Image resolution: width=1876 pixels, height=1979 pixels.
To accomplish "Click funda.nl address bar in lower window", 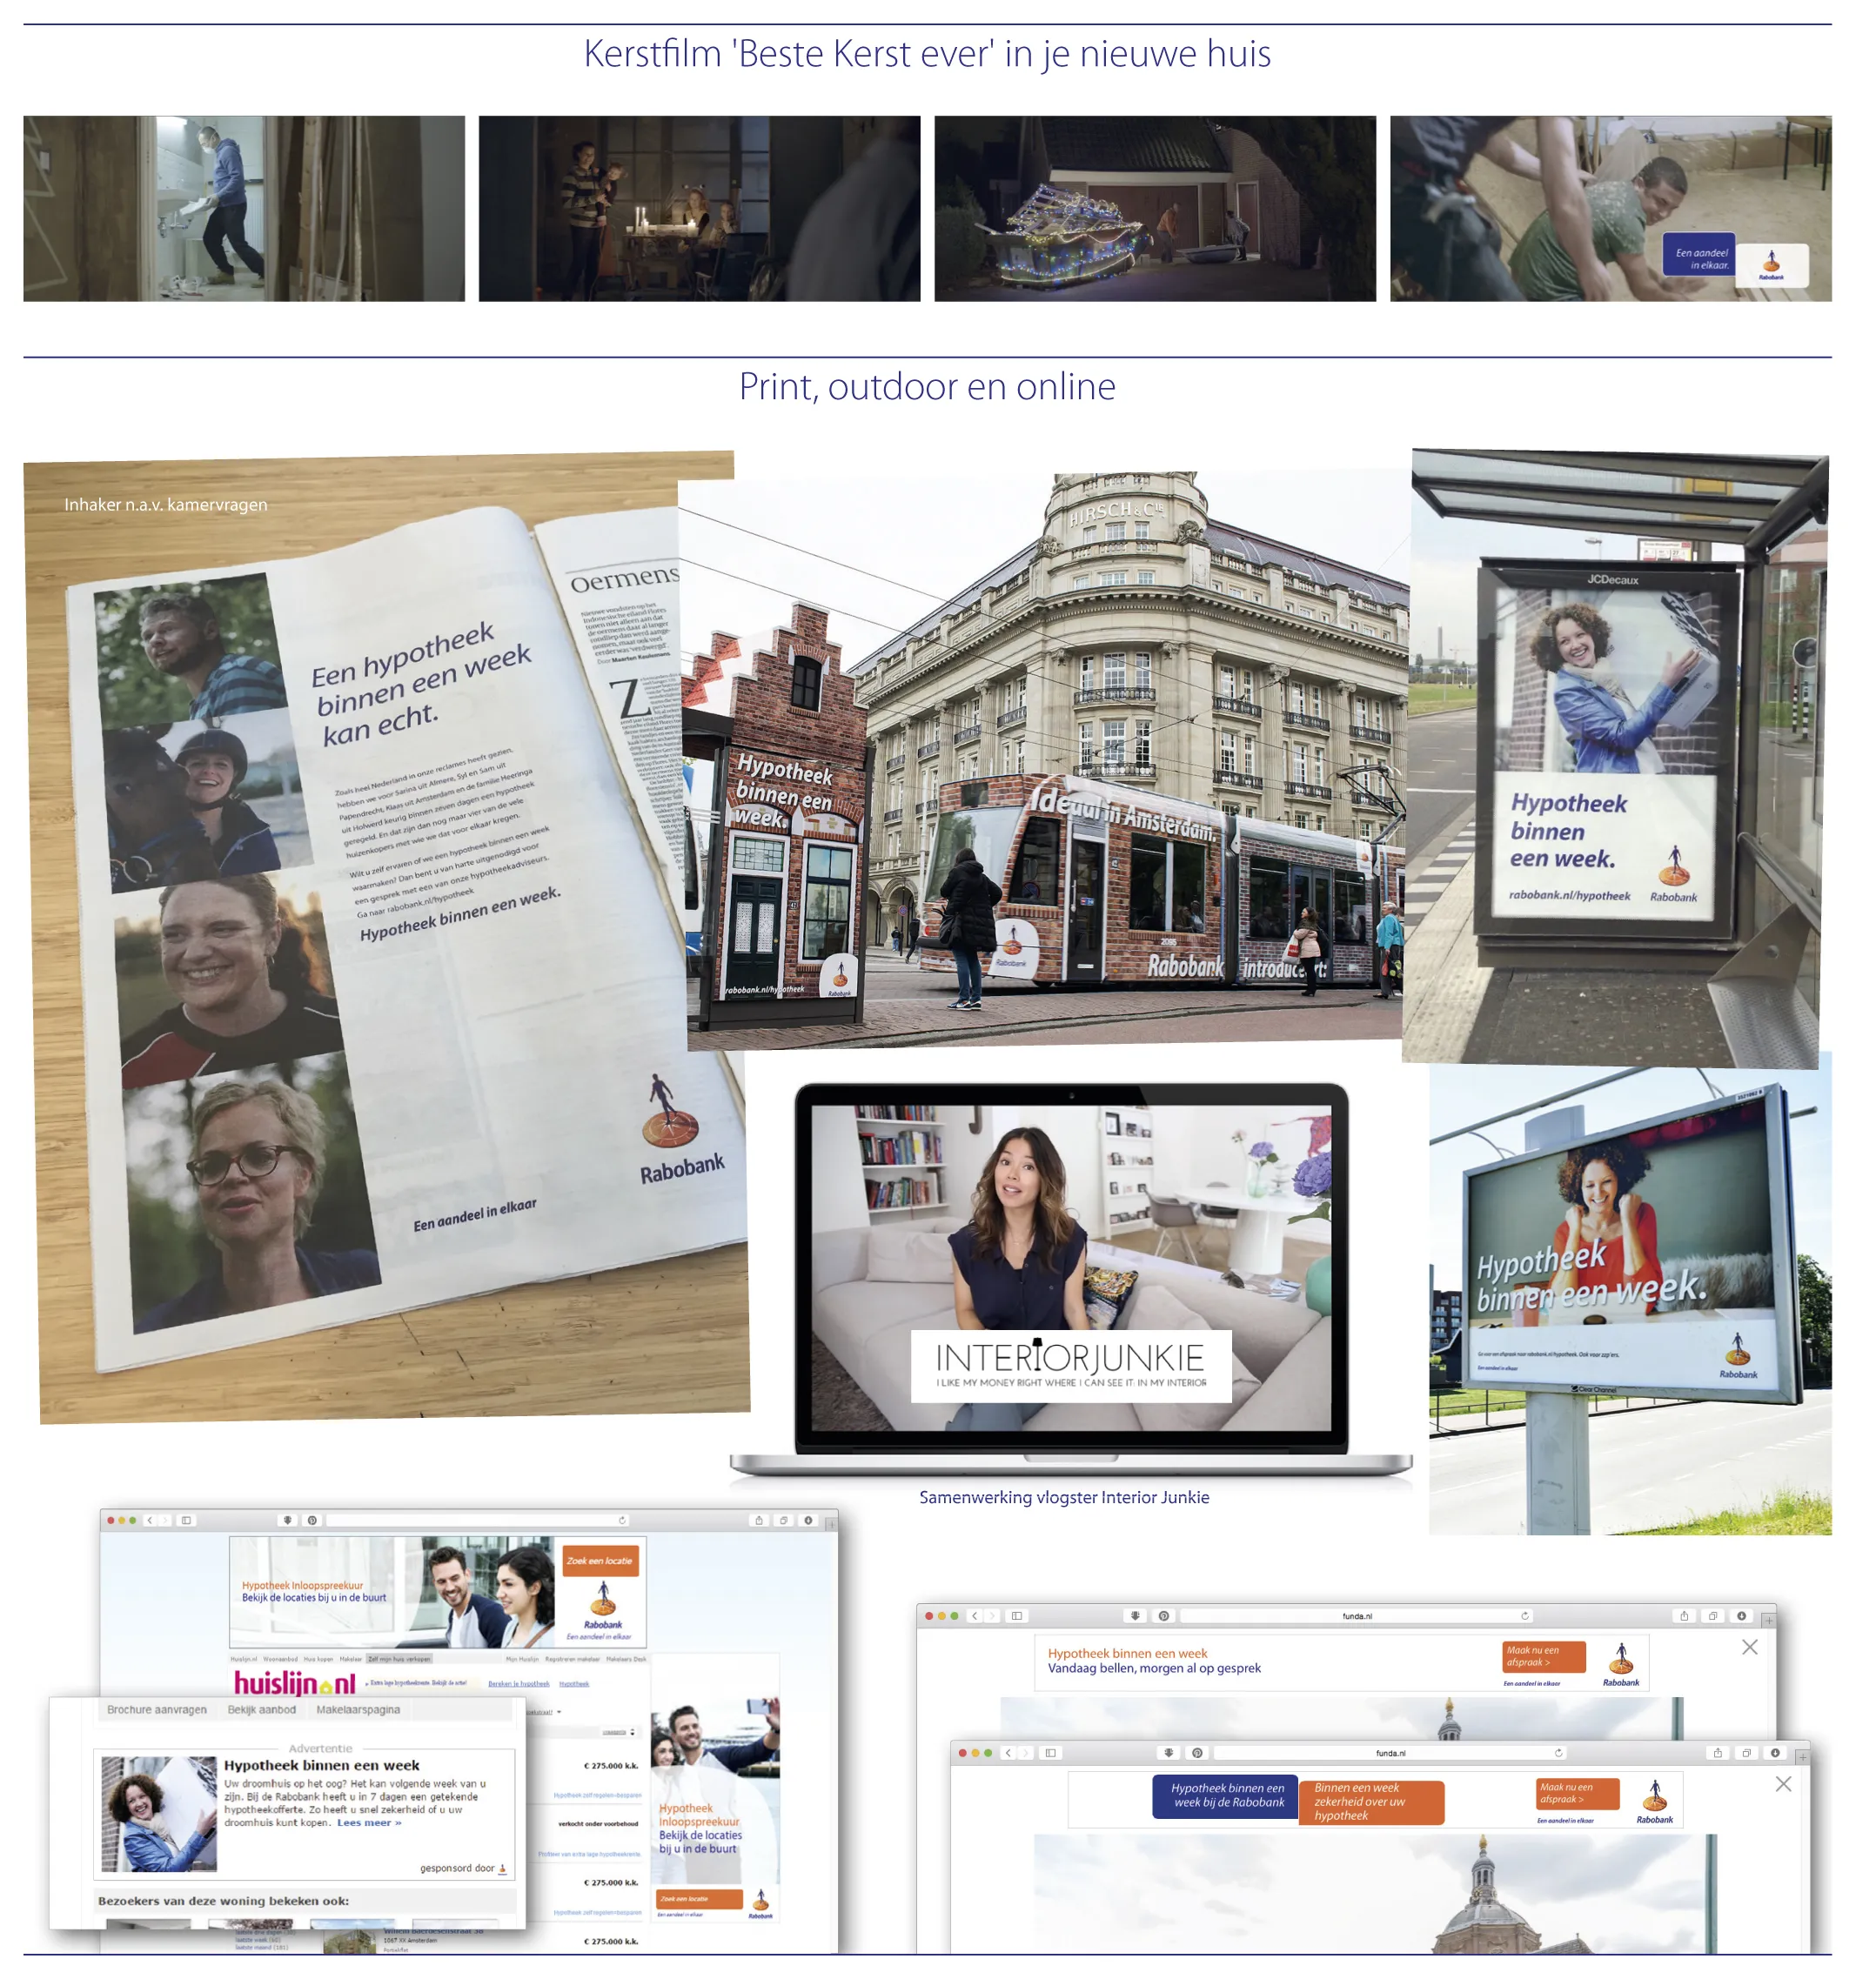I will click(1390, 1753).
